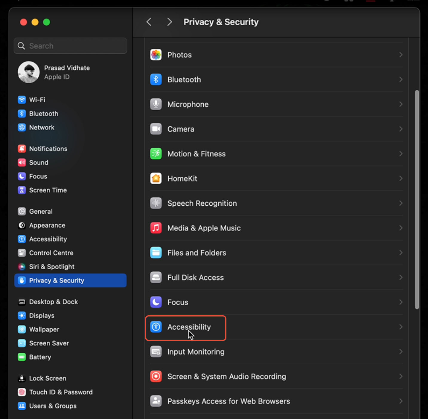
Task: Click the Prasad Vidhate profile avatar
Action: [x=29, y=72]
